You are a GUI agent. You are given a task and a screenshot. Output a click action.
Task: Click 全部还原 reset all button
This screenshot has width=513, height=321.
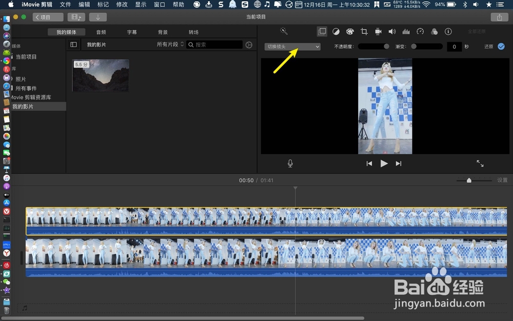point(477,31)
